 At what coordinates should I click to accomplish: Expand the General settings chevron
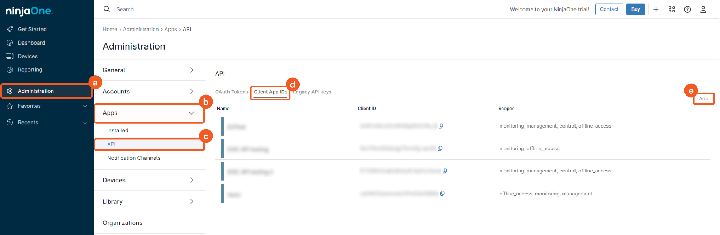(192, 70)
